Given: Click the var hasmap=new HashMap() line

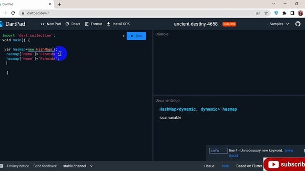Looking at the screenshot, I should click(x=30, y=49).
